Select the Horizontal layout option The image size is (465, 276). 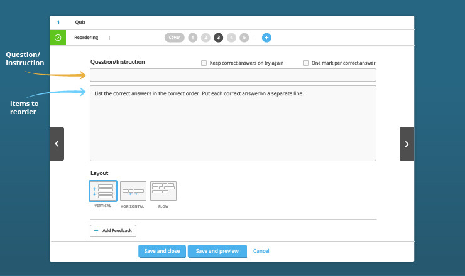tap(133, 191)
